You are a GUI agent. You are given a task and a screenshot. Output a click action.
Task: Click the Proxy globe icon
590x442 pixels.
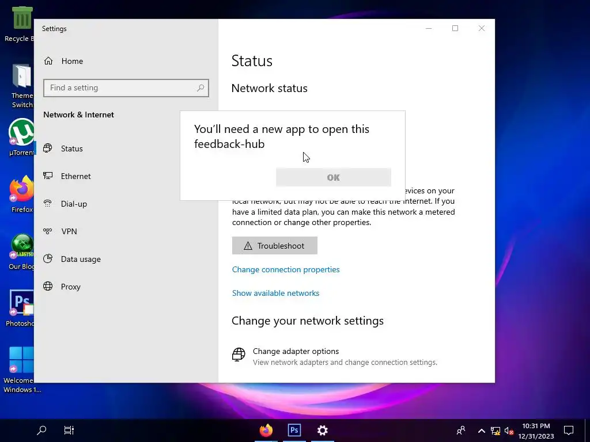(48, 286)
